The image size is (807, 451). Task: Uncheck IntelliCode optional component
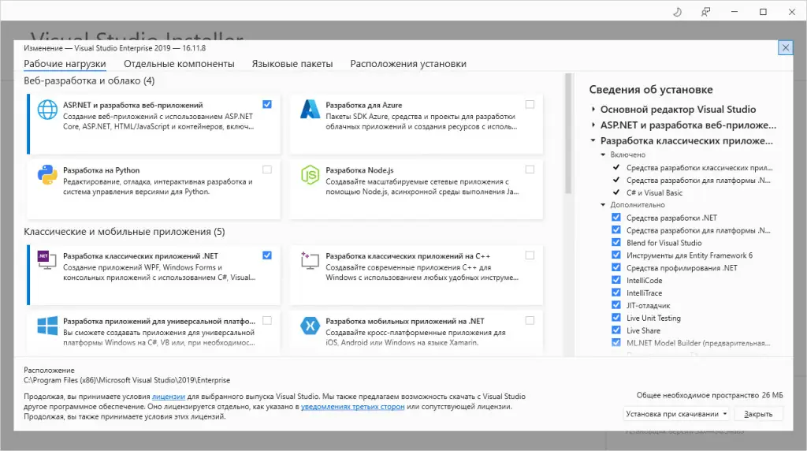click(616, 280)
